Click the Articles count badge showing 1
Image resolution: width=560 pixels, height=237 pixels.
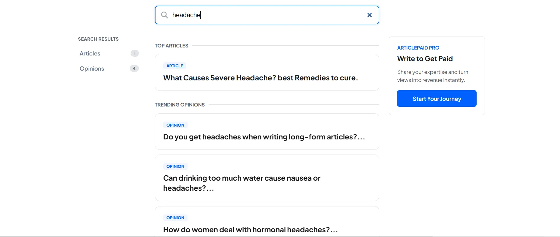(x=134, y=53)
